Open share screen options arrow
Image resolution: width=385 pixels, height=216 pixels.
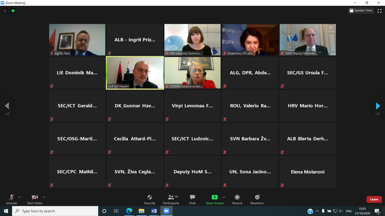pos(224,197)
